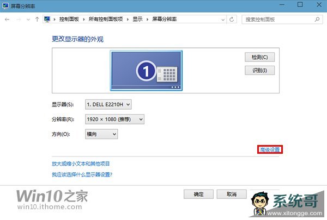Click the 识别(I) identify button
This screenshot has height=220, width=327.
[259, 71]
